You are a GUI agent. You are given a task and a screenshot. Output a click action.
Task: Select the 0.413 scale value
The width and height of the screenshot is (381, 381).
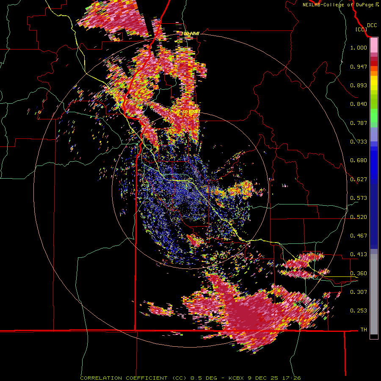point(359,254)
